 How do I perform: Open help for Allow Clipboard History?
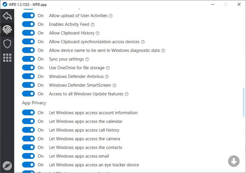pos(97,33)
